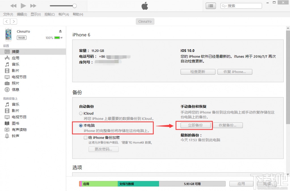Go back with the left navigation arrow

pyautogui.click(x=7, y=22)
